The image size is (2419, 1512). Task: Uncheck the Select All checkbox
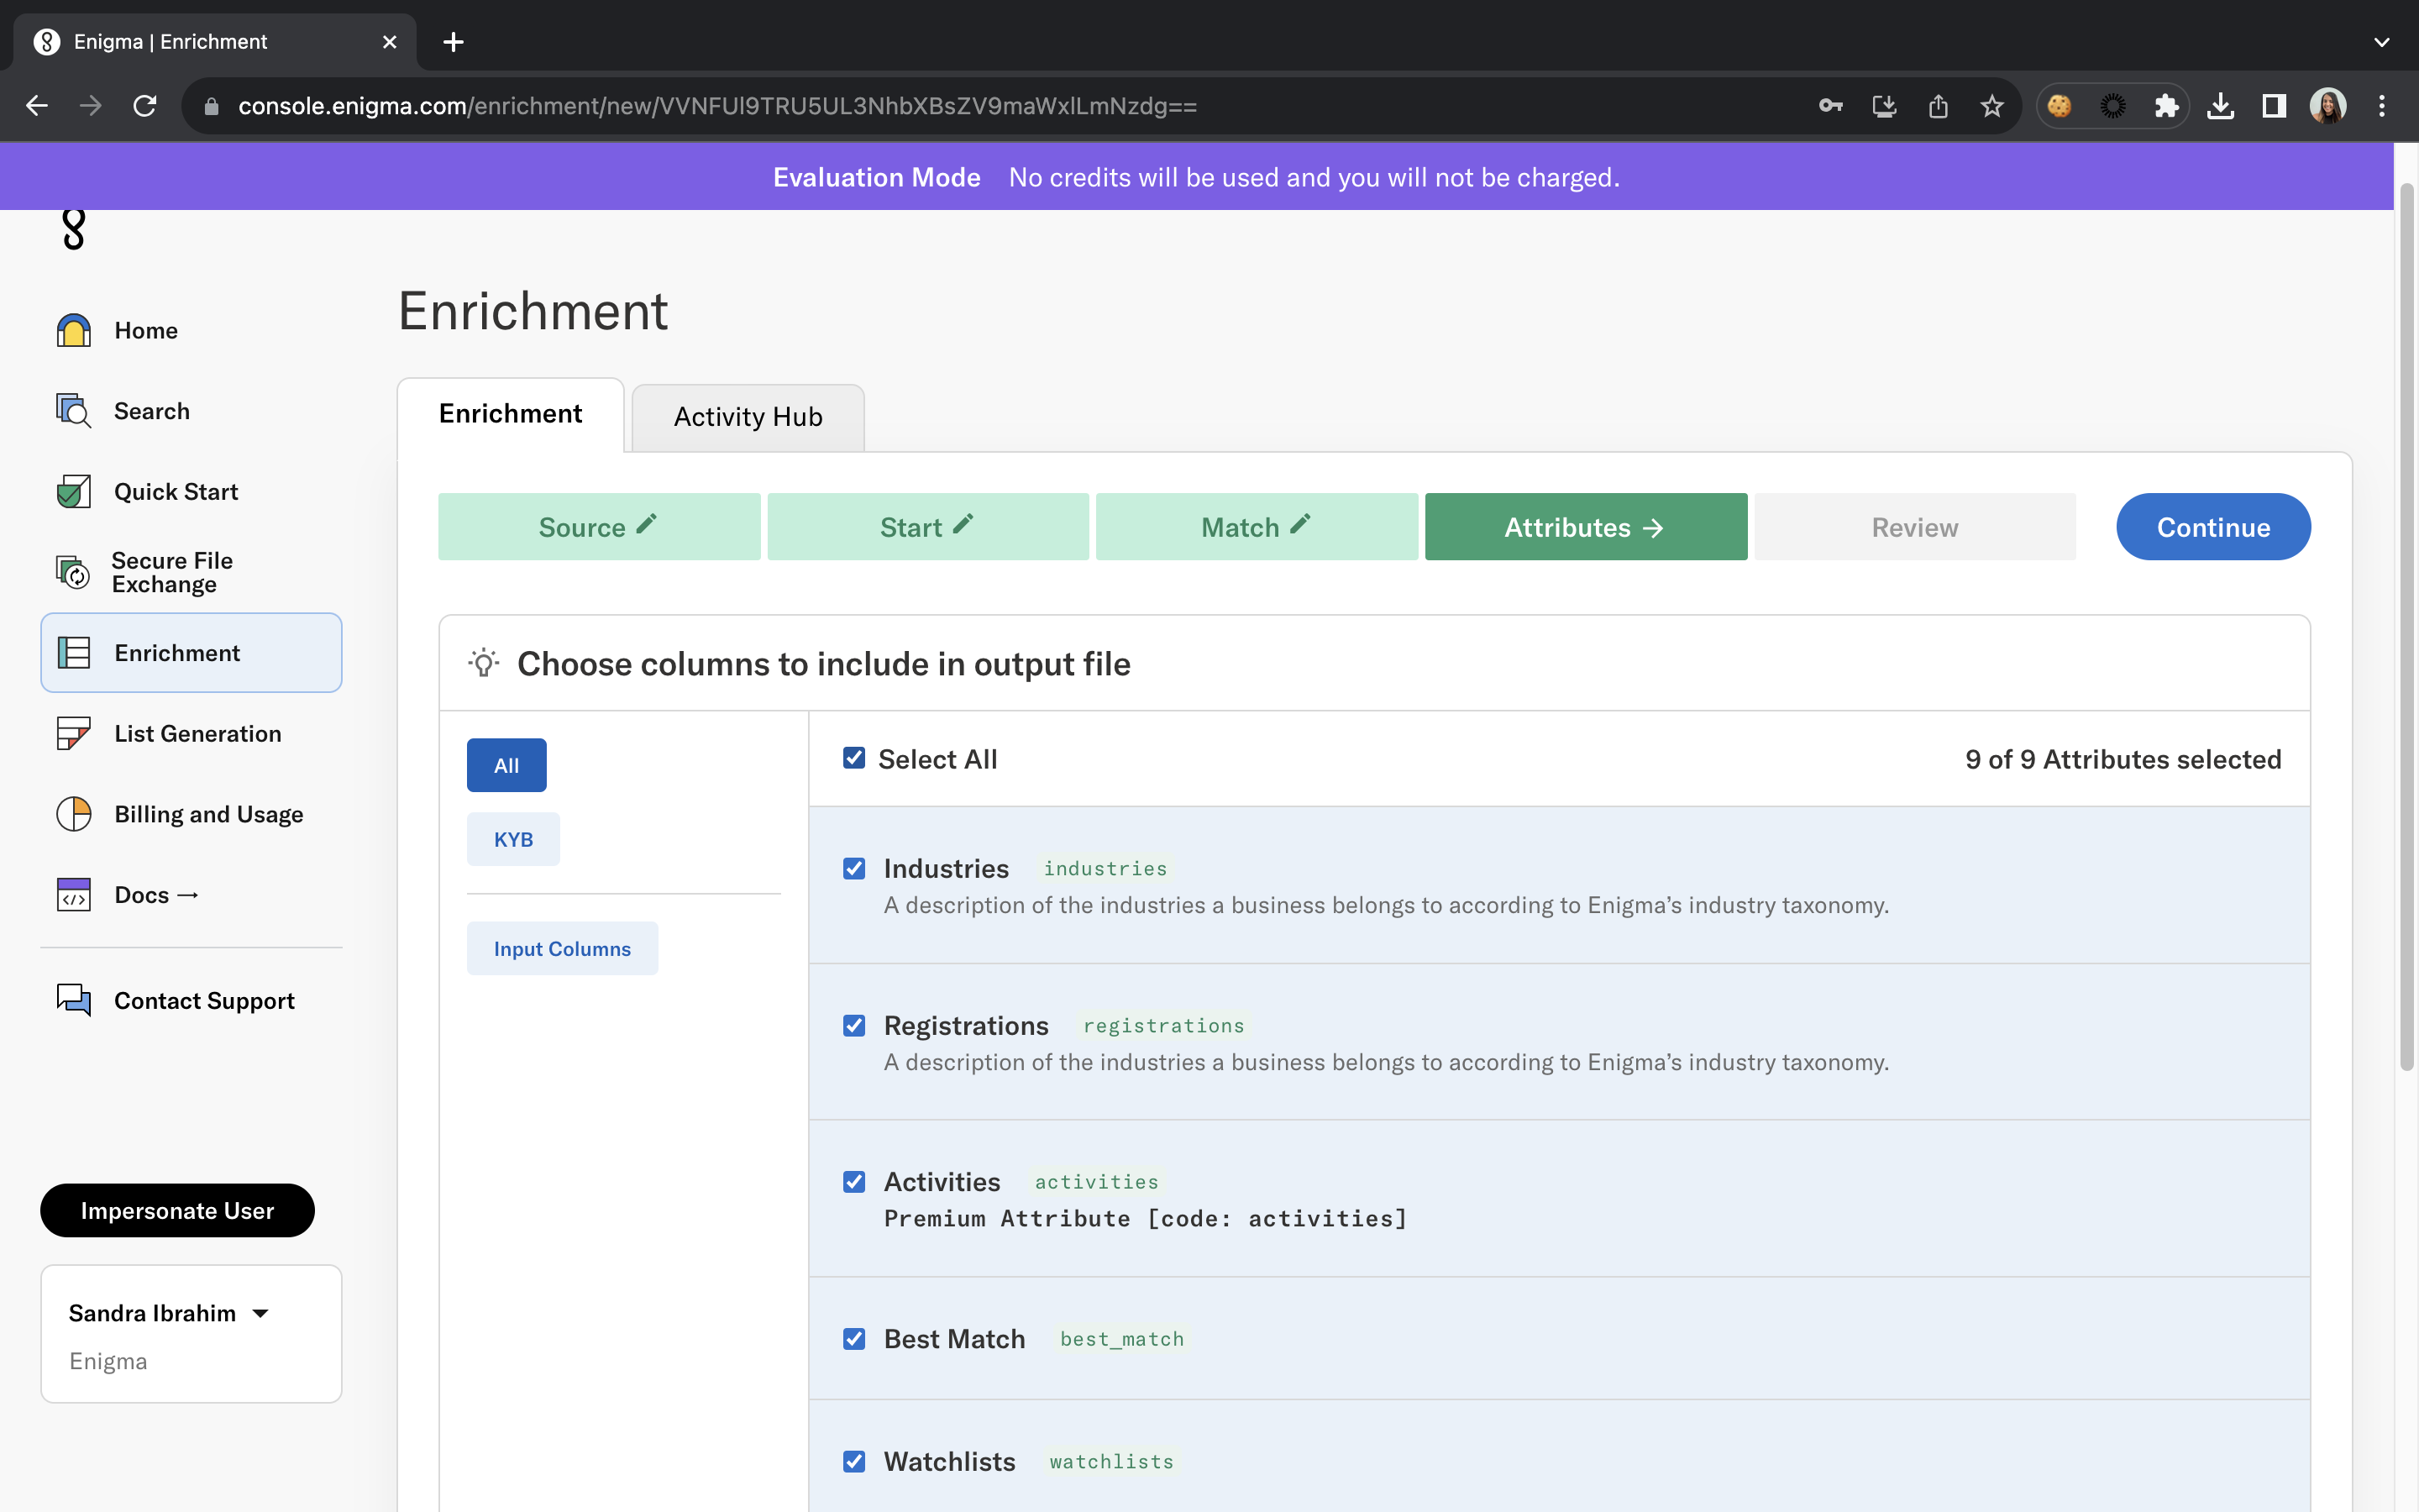pos(853,759)
